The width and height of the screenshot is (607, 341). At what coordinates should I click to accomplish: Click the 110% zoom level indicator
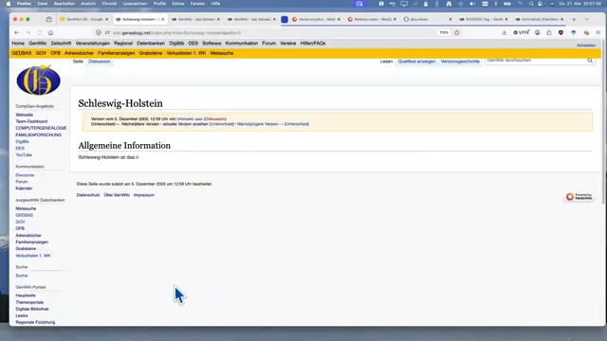click(x=444, y=33)
